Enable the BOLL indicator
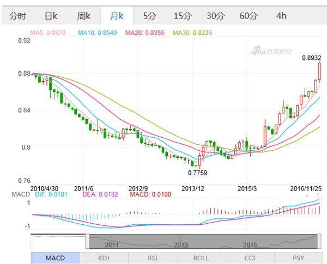This screenshot has width=327, height=264. pyautogui.click(x=201, y=257)
